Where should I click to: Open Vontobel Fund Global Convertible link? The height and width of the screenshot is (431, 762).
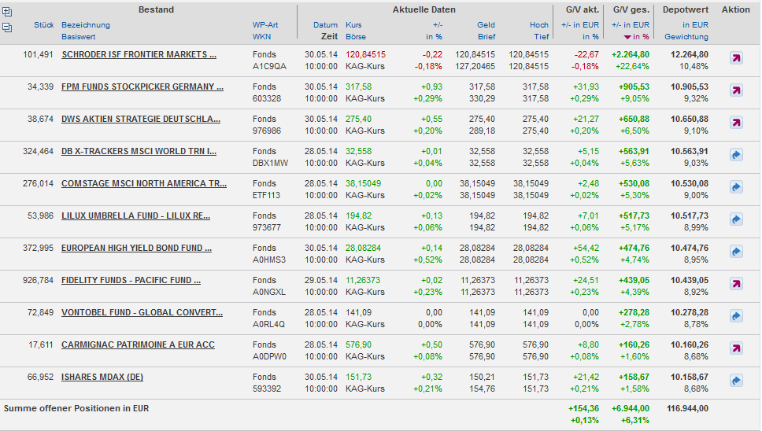click(x=142, y=312)
